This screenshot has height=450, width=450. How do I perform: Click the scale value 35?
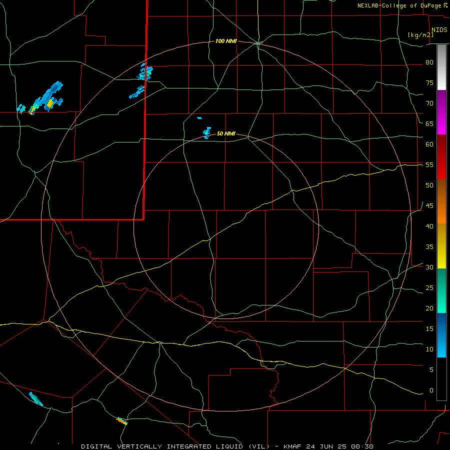click(429, 247)
